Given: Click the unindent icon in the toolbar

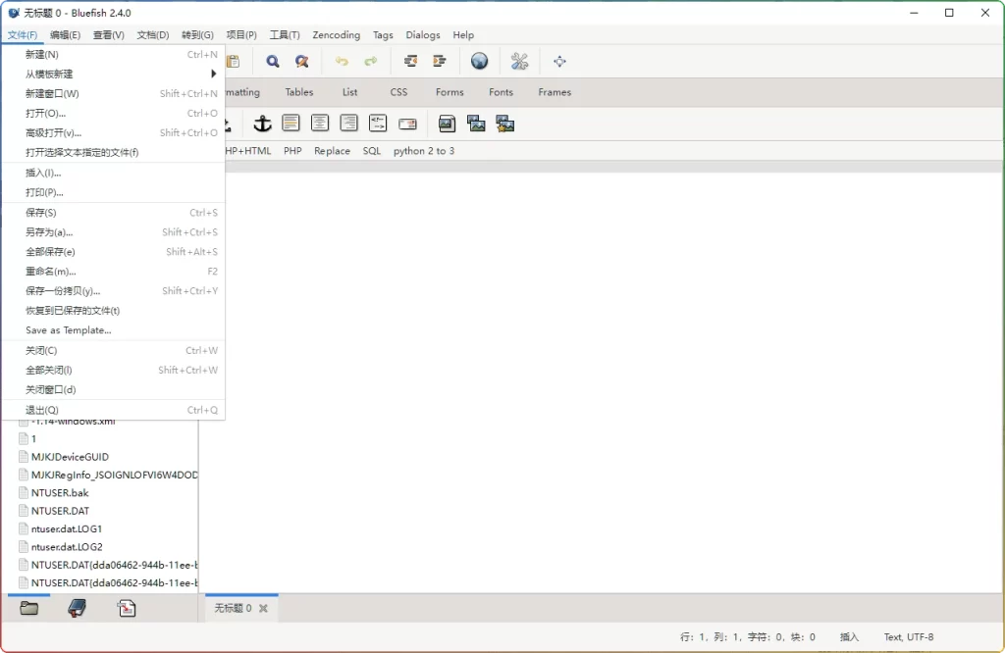Looking at the screenshot, I should click(410, 62).
